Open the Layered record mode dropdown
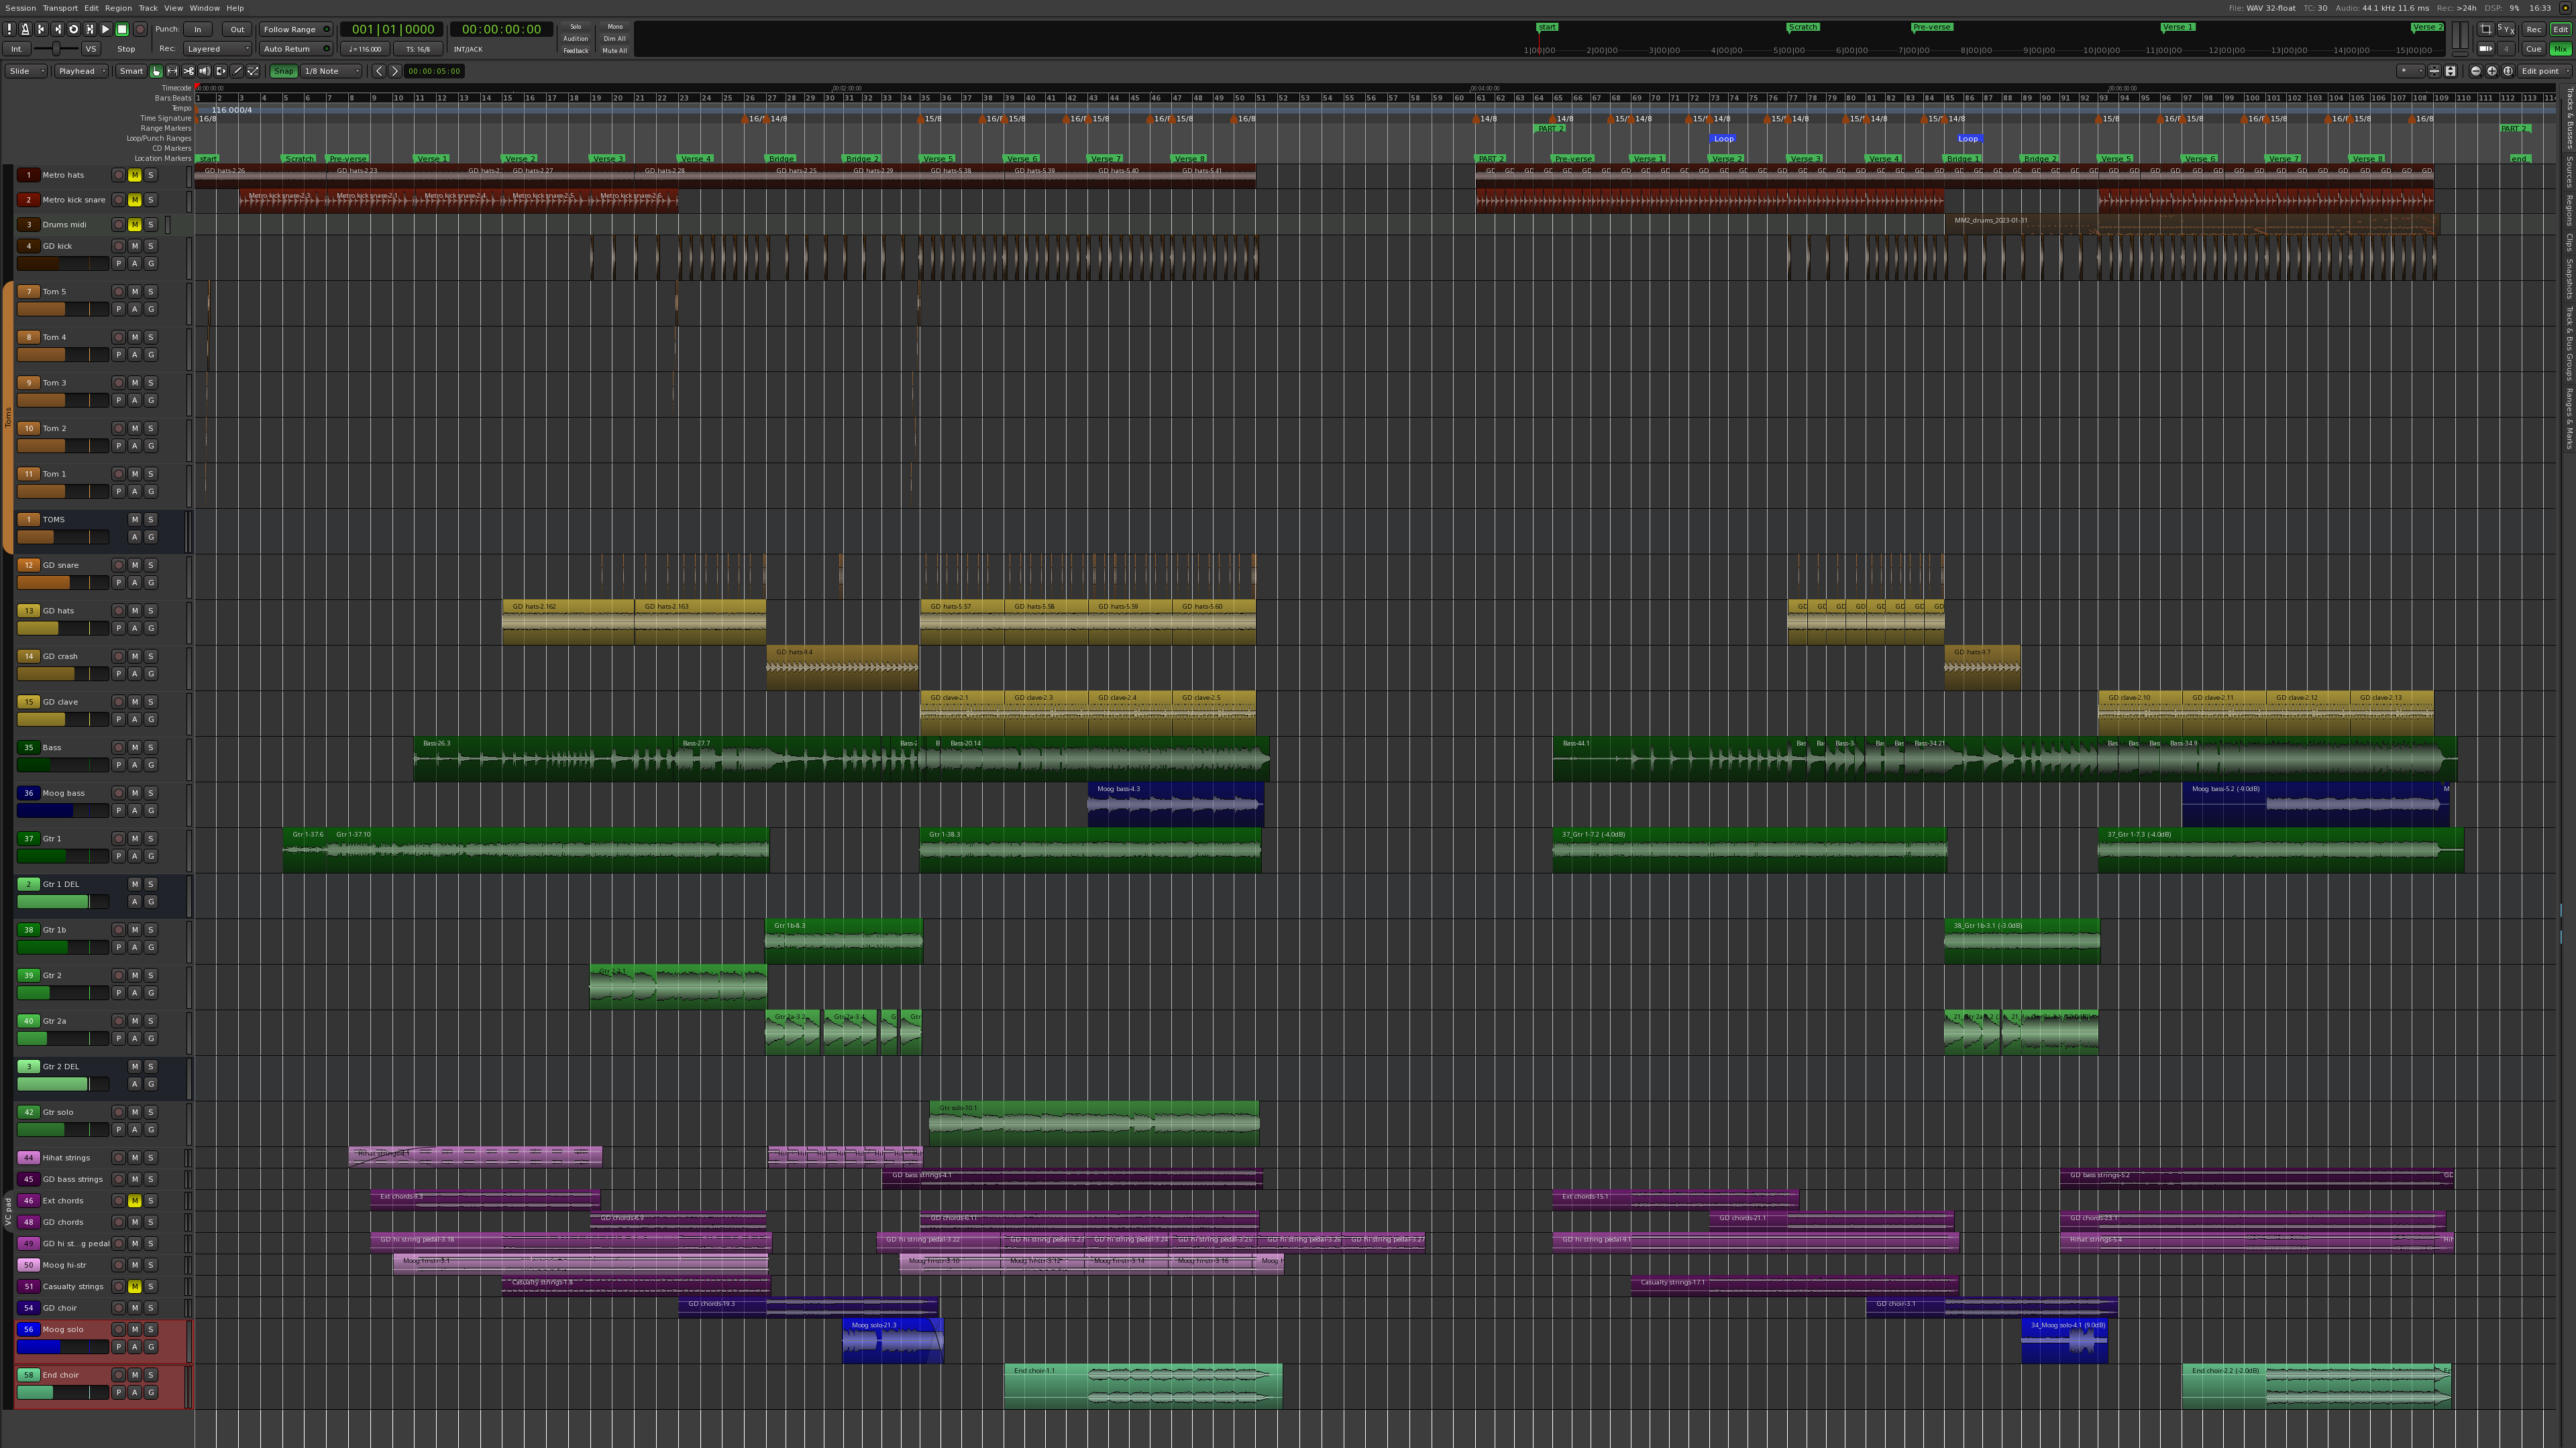2576x1448 pixels. 217,48
